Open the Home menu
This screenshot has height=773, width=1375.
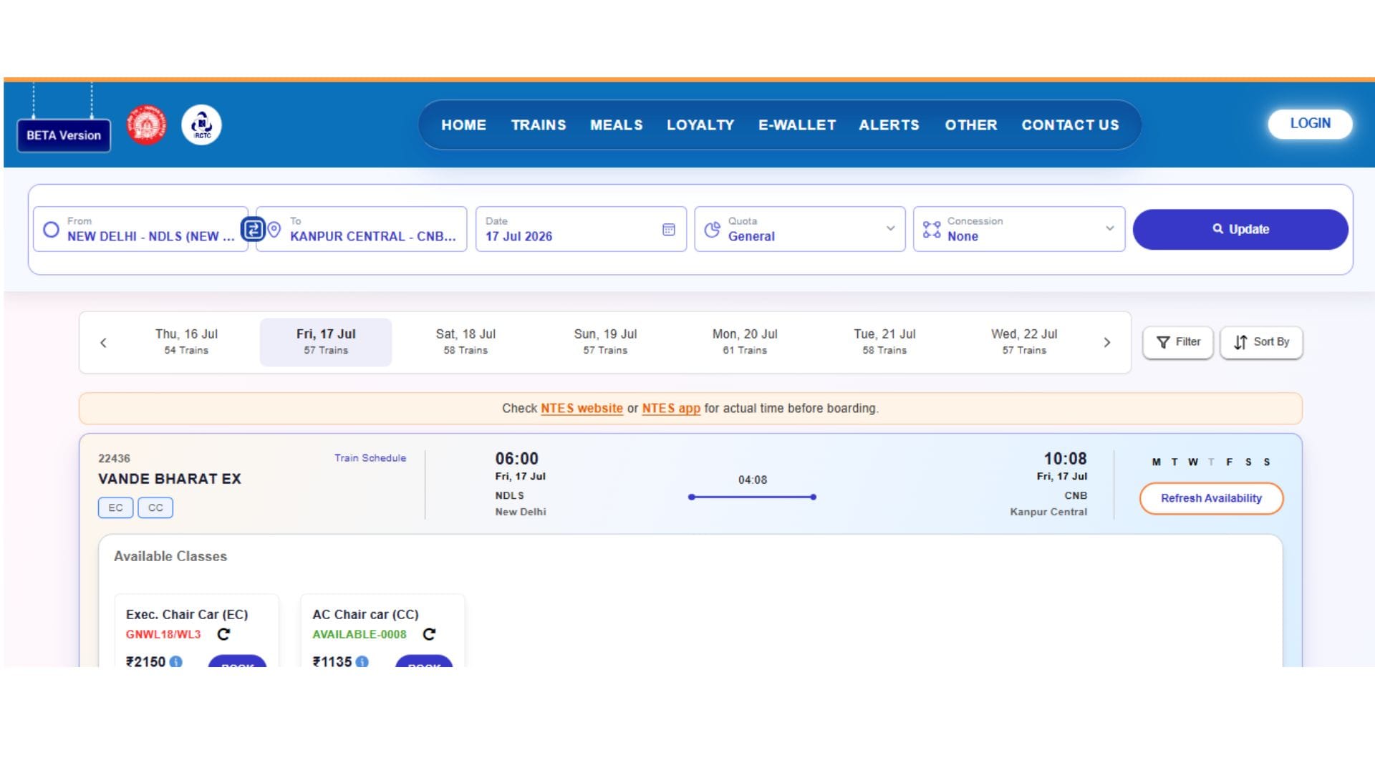click(x=463, y=125)
